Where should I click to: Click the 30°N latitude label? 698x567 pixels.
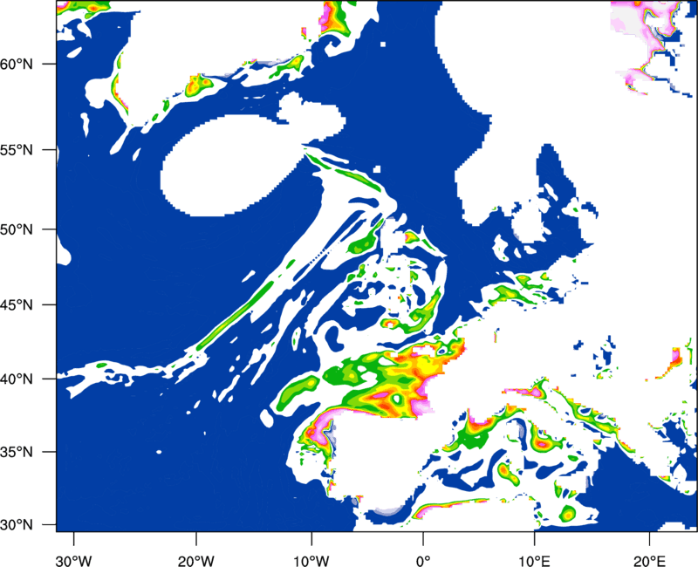click(x=17, y=525)
